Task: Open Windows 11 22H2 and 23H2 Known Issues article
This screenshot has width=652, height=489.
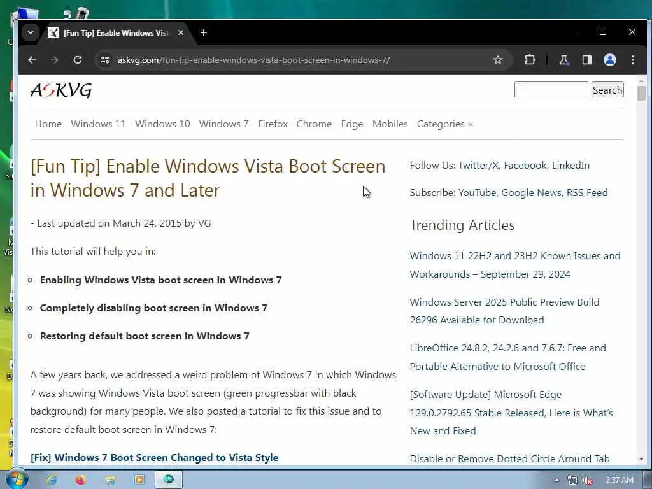Action: (514, 265)
